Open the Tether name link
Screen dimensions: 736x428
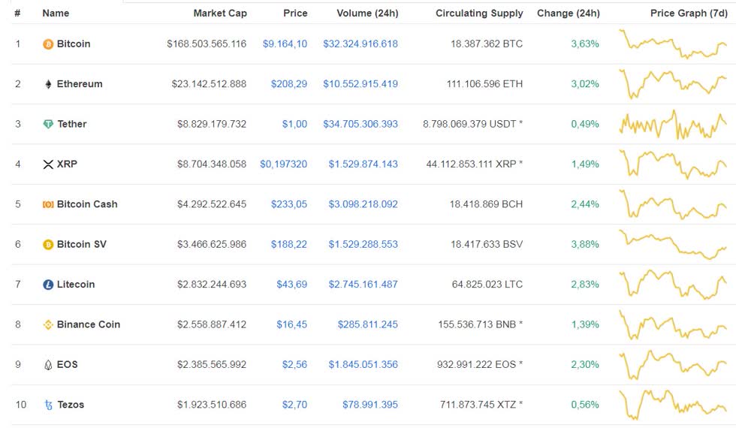[x=72, y=124]
